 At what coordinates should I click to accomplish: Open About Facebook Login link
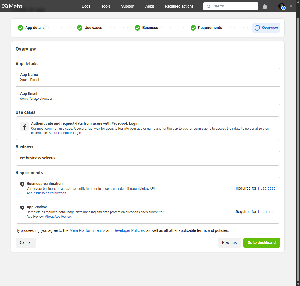[65, 133]
